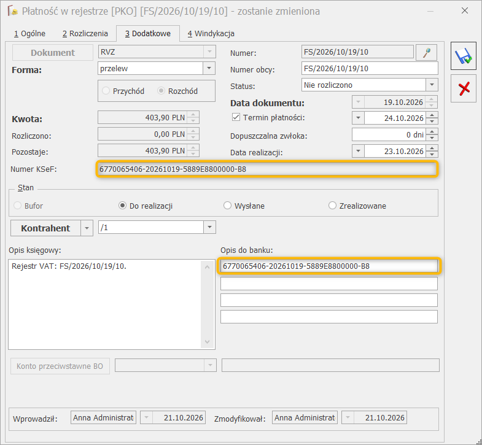
Task: Open the Data dokumentu calendar dropdown
Action: (358, 102)
